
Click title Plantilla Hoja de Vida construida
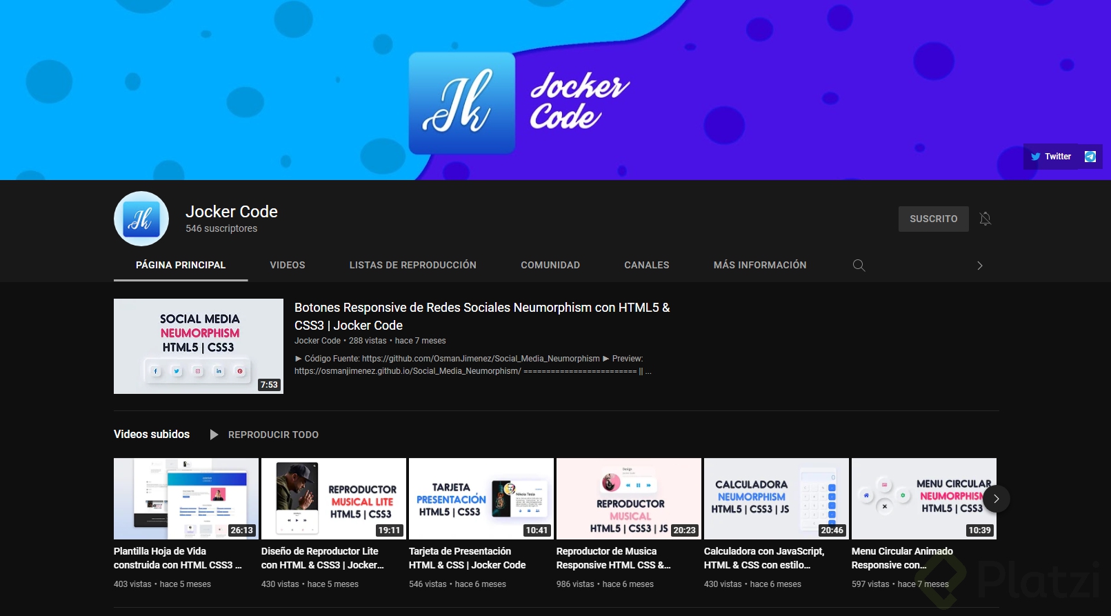[178, 558]
